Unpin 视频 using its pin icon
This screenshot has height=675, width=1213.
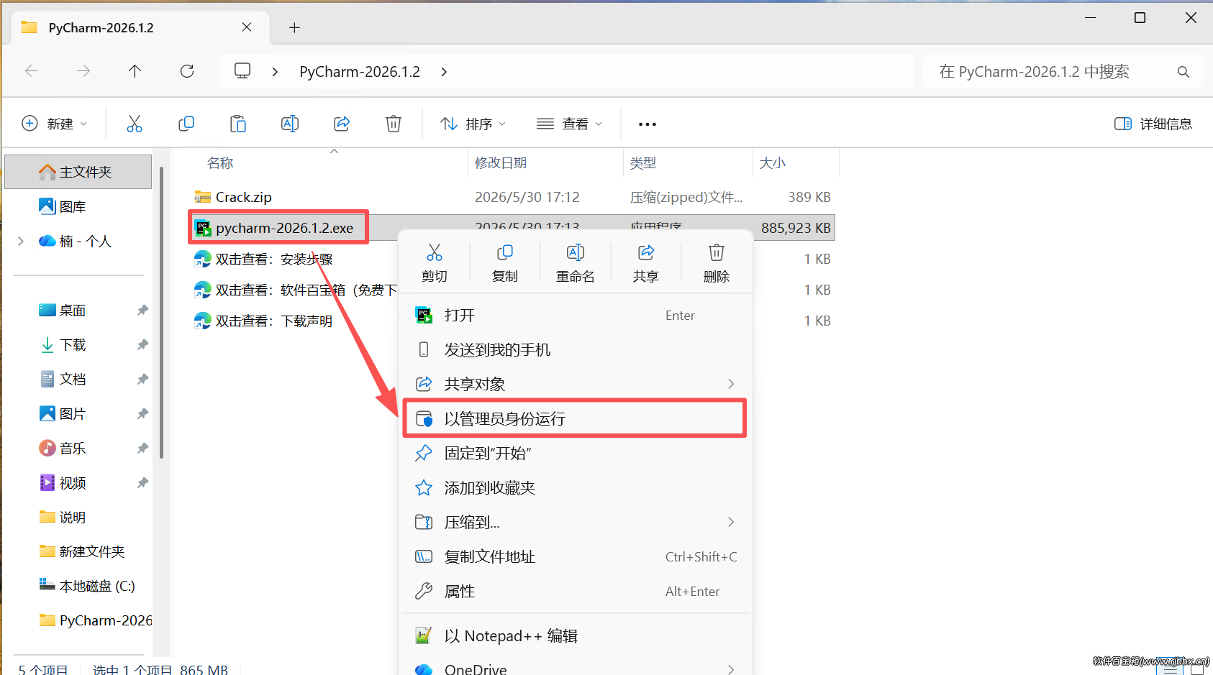[142, 483]
